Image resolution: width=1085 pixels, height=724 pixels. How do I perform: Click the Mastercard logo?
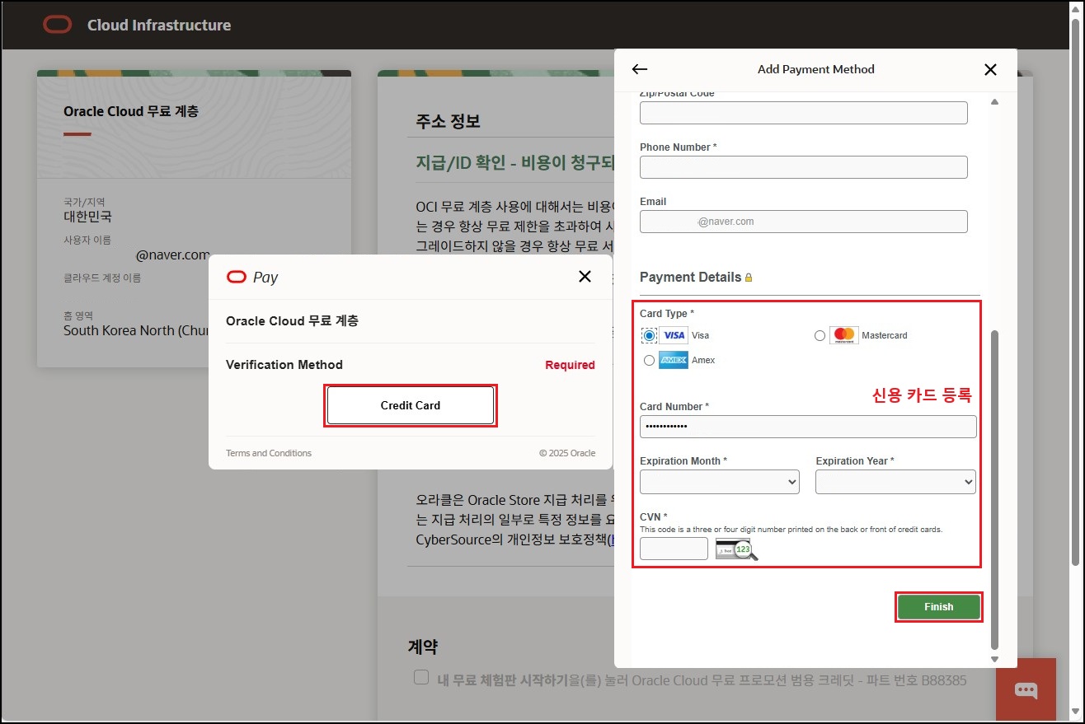coord(843,335)
